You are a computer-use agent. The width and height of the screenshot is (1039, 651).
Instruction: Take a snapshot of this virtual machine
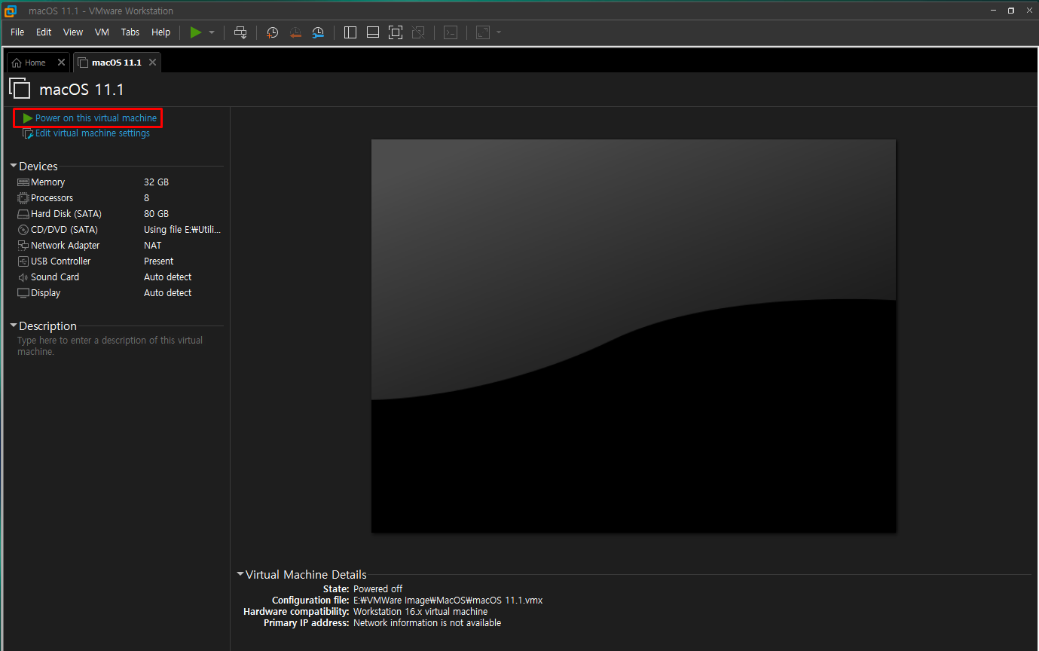tap(273, 32)
